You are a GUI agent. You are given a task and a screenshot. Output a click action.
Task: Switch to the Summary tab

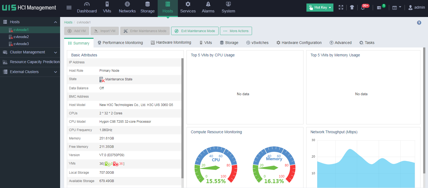79,43
